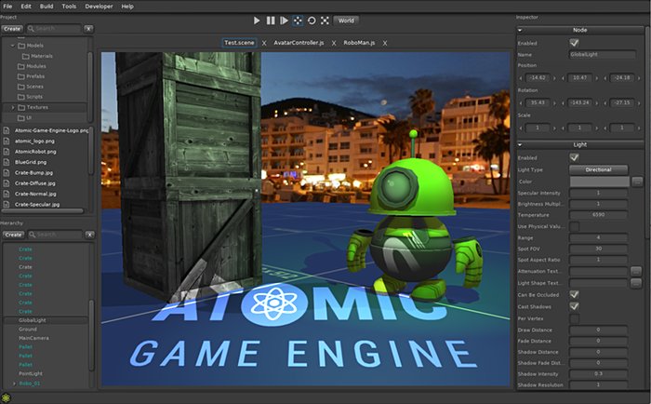The height and width of the screenshot is (404, 651).
Task: Click the Name field containing GlobalLight
Action: point(602,54)
